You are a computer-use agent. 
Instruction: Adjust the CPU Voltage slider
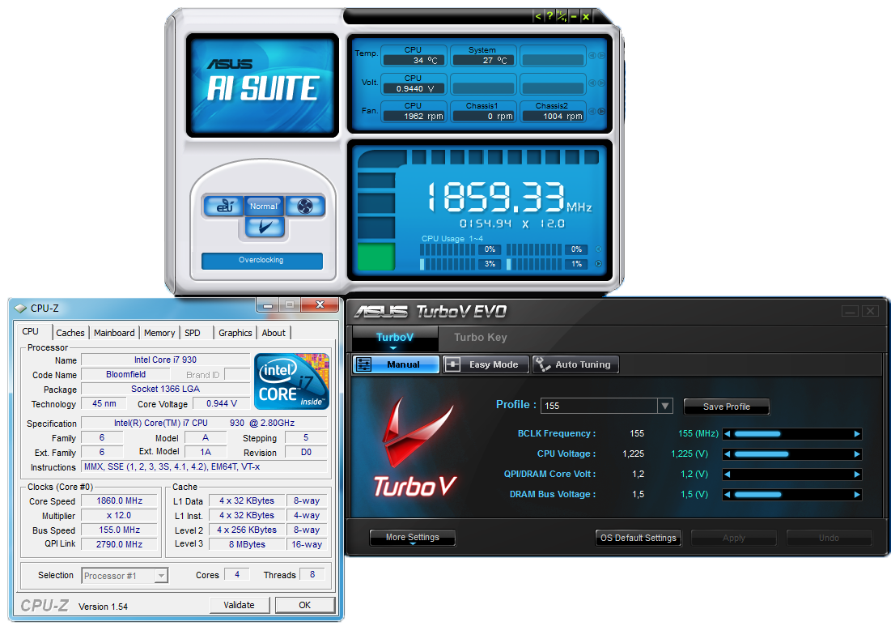tap(792, 454)
